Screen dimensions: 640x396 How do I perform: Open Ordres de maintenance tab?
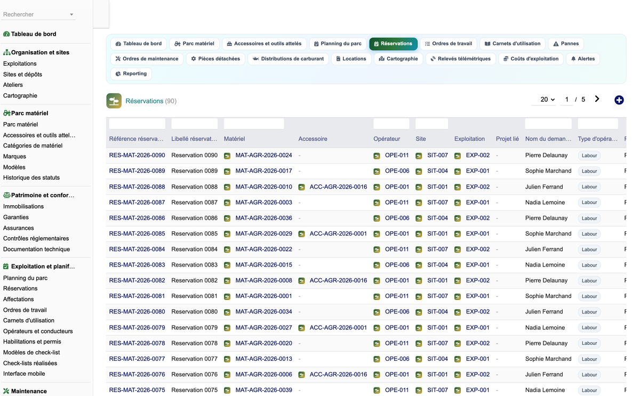tap(147, 59)
